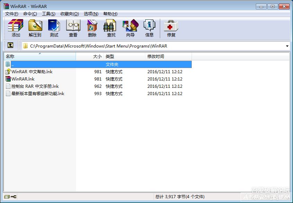293x203 pixels.
Task: Open the 收藏夹(O) menu
Action: pos(69,14)
